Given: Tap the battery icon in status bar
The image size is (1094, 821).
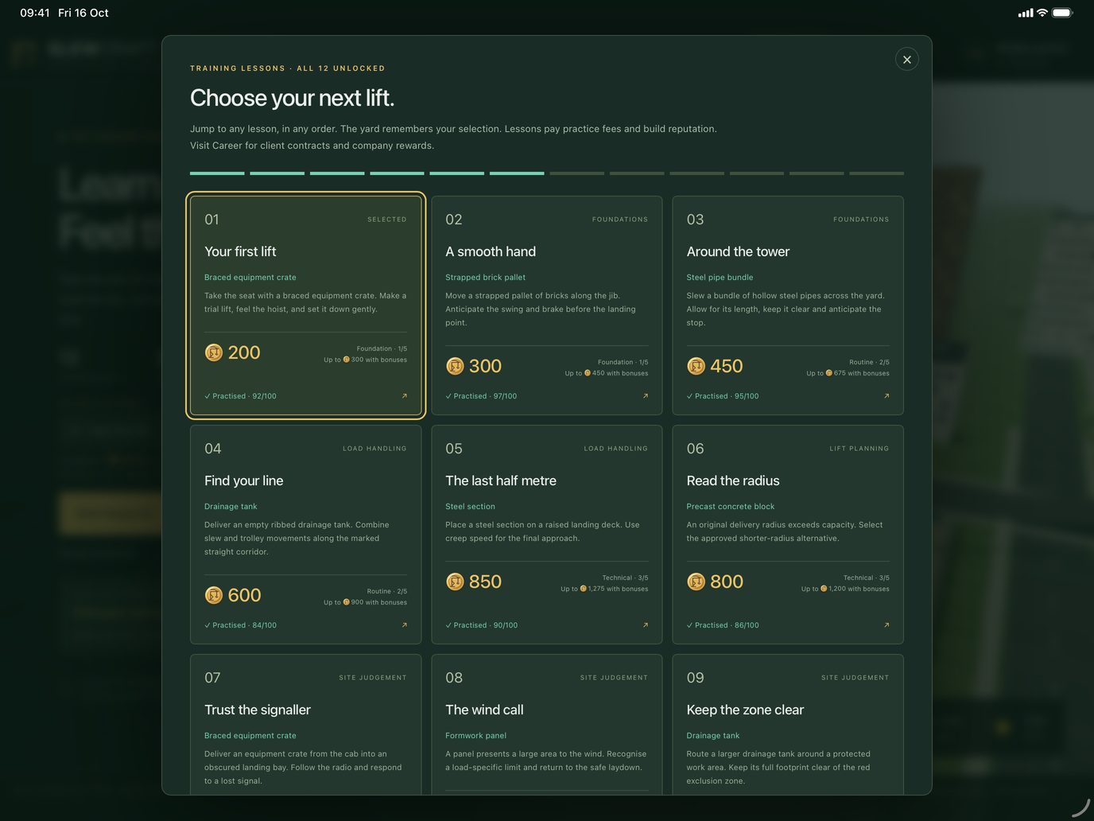Looking at the screenshot, I should [x=1062, y=13].
